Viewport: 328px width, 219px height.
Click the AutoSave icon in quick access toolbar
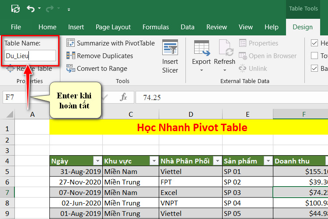(15, 9)
